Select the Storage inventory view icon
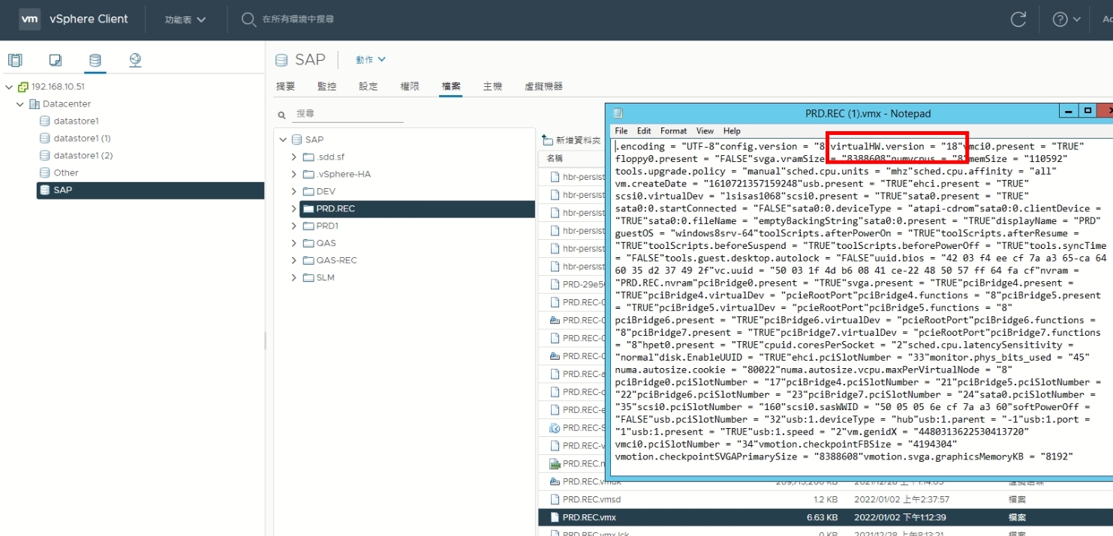The image size is (1113, 536). pos(95,60)
